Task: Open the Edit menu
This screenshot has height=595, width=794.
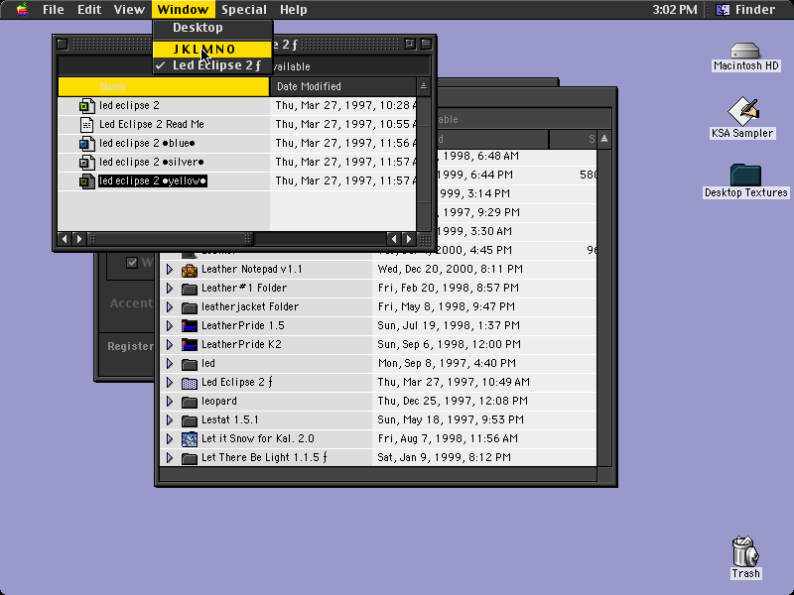Action: (89, 10)
